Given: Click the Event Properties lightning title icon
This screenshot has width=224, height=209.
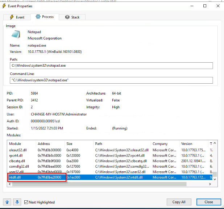Looking at the screenshot, I should pos(4,6).
